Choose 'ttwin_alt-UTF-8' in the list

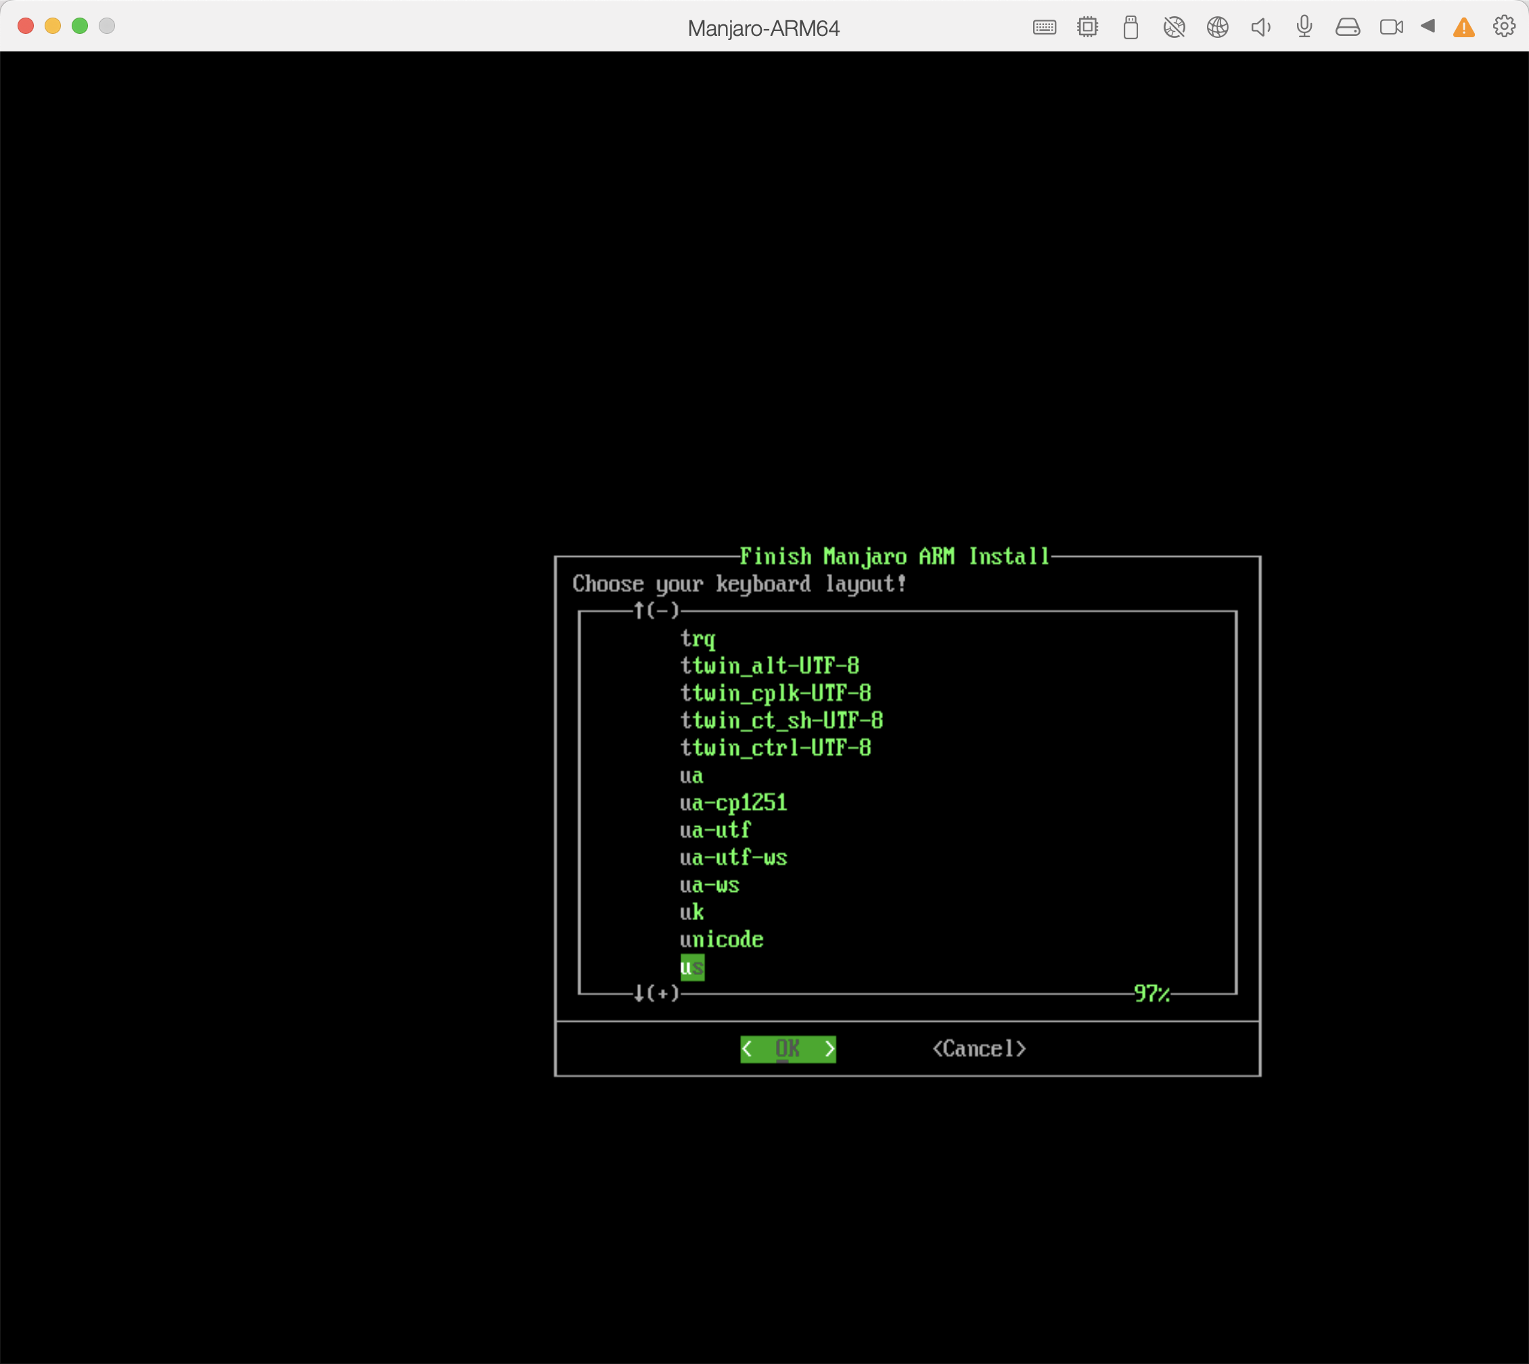769,666
